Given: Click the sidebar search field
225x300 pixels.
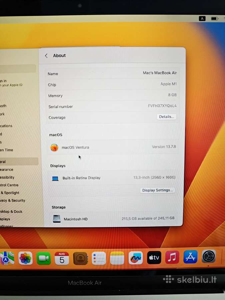Looking at the screenshot, I should [x=18, y=68].
